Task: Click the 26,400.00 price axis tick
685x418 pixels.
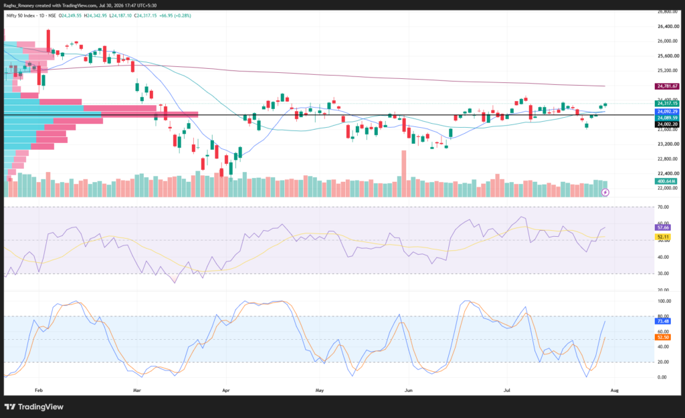Action: tap(668, 27)
